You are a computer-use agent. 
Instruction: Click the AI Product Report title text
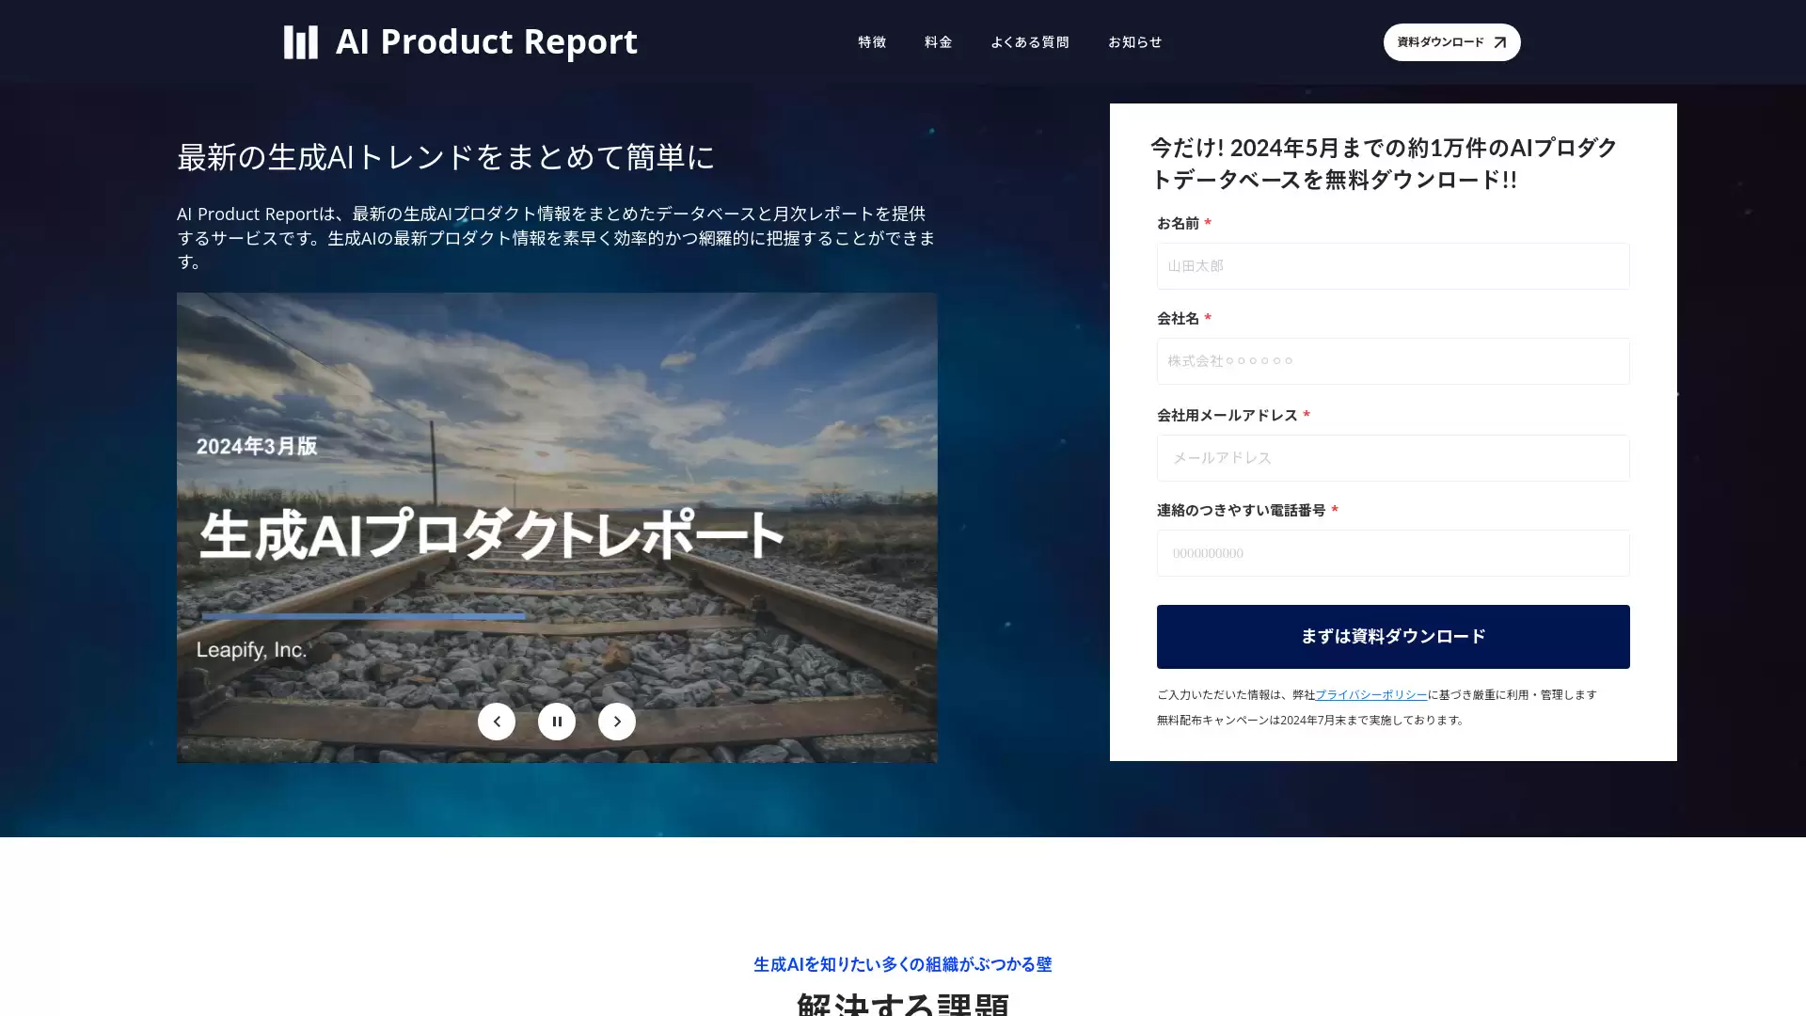pyautogui.click(x=485, y=41)
